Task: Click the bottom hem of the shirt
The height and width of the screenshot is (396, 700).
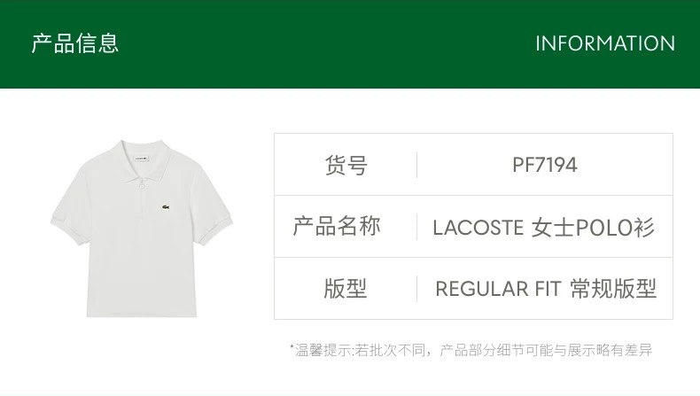Action: click(x=142, y=314)
